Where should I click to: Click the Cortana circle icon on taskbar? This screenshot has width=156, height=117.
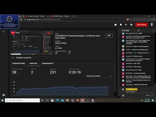coord(42,100)
